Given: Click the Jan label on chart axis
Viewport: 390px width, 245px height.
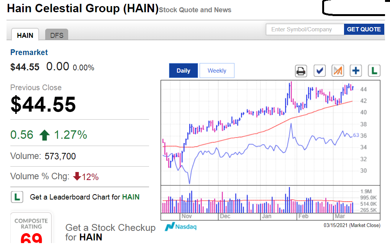Looking at the screenshot, I should tap(266, 216).
